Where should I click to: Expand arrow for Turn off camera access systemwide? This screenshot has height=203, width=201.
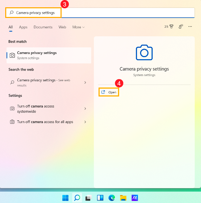[85, 109]
